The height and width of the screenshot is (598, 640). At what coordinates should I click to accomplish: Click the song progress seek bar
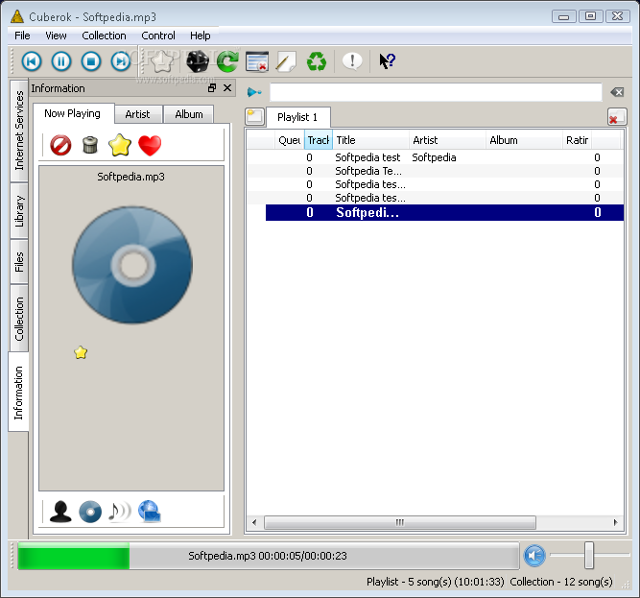(269, 556)
